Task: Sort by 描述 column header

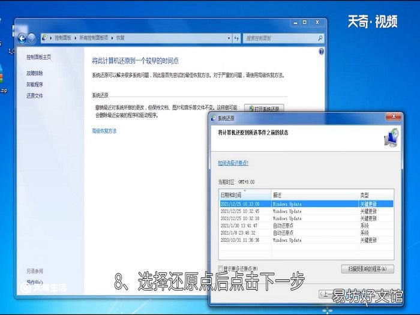Action: point(315,195)
